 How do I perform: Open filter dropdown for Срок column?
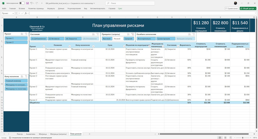tap(124, 47)
